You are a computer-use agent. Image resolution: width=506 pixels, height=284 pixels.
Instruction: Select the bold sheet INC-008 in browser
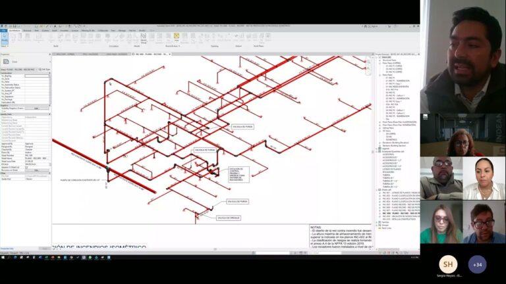point(401,213)
